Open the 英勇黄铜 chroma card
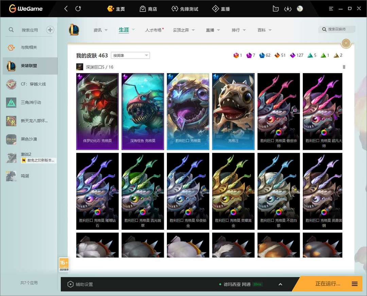 tap(322, 191)
